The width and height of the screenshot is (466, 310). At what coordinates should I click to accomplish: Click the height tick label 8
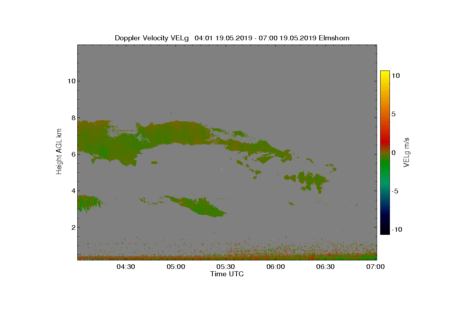point(73,117)
